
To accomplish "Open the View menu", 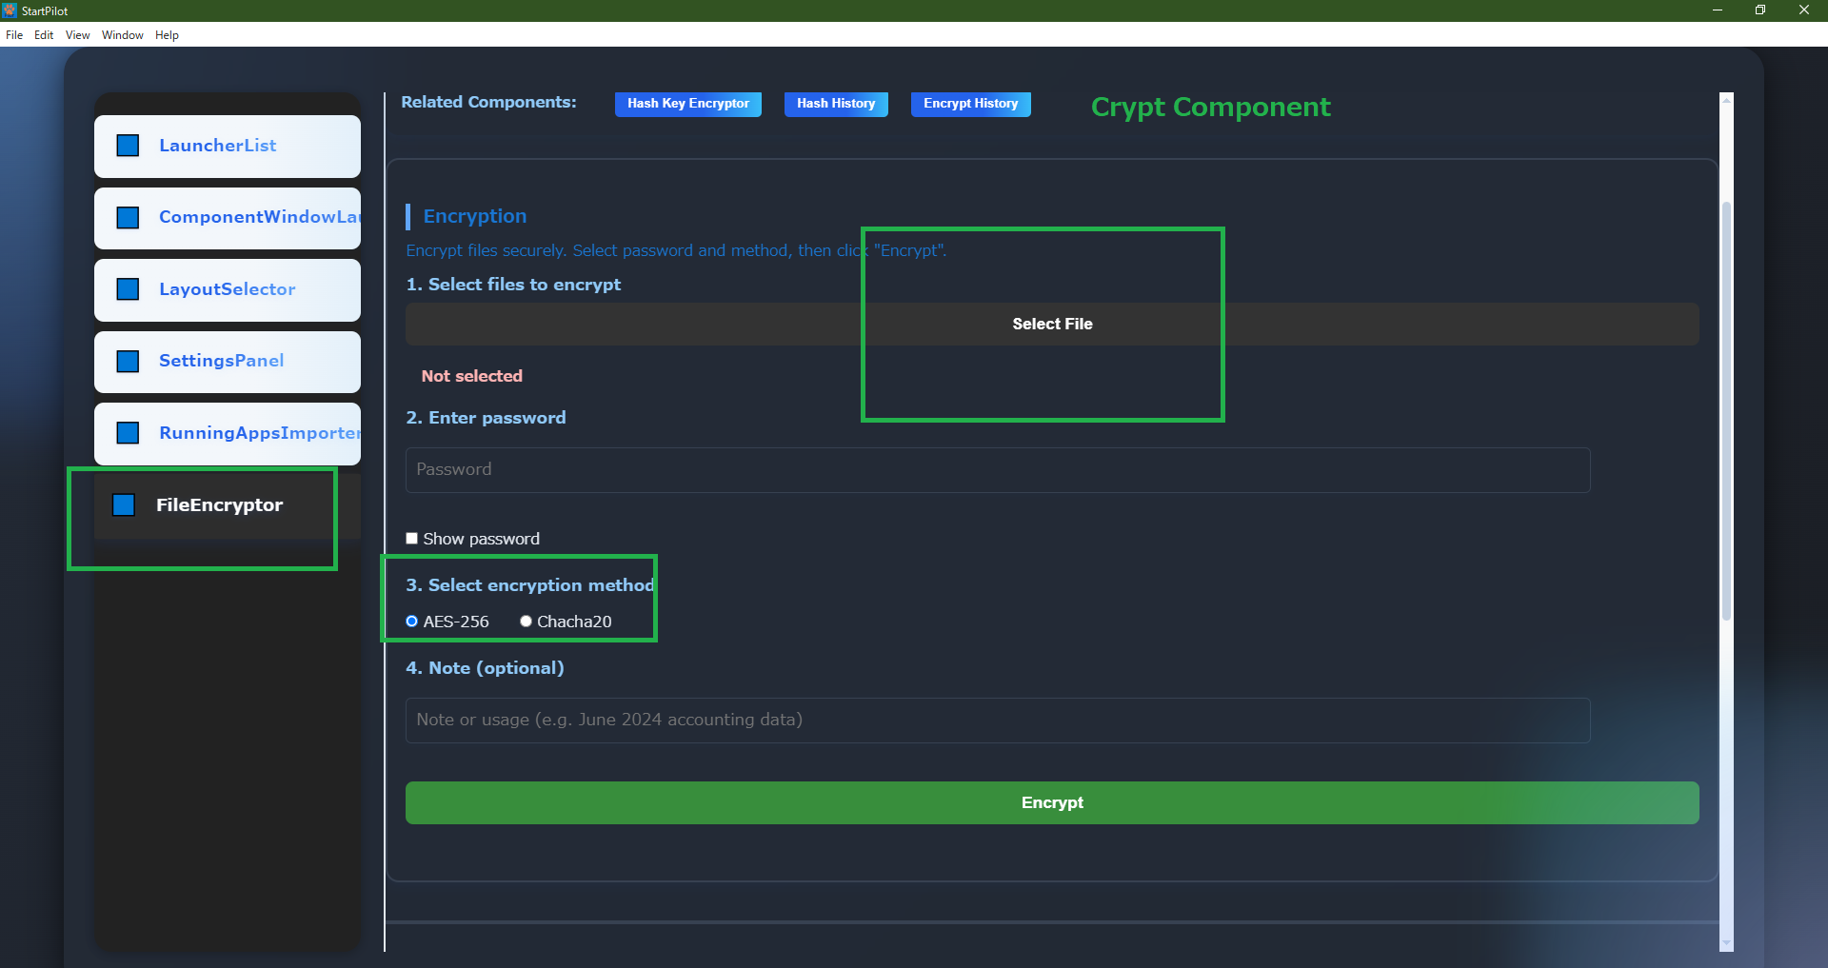I will pyautogui.click(x=77, y=35).
